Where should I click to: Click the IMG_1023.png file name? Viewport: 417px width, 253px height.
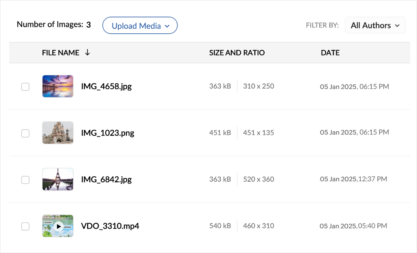[x=107, y=133]
